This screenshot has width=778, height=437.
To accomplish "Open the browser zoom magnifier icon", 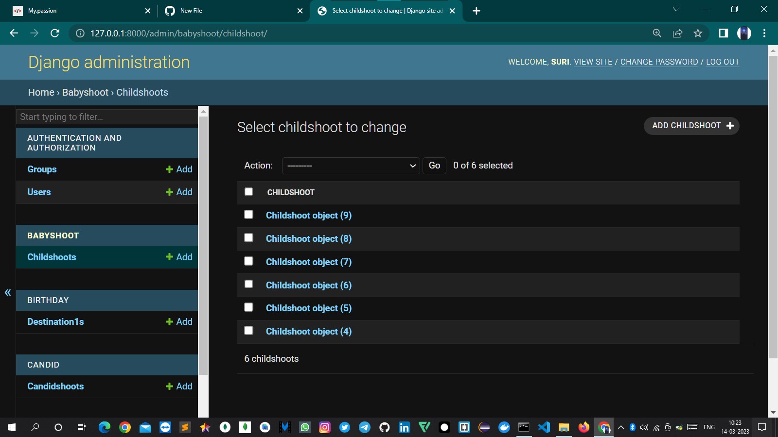I will coord(657,33).
